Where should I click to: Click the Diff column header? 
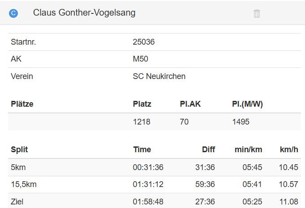[208, 150]
